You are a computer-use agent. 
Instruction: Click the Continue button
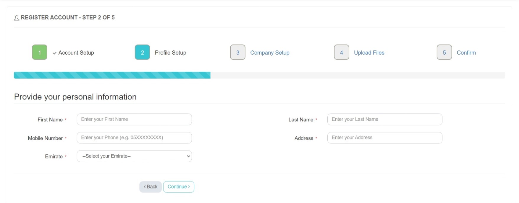click(179, 187)
